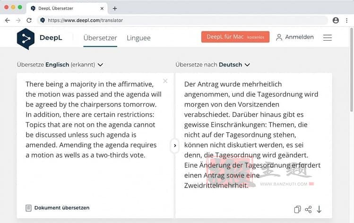Click the DeepL für Mac button

coord(235,37)
